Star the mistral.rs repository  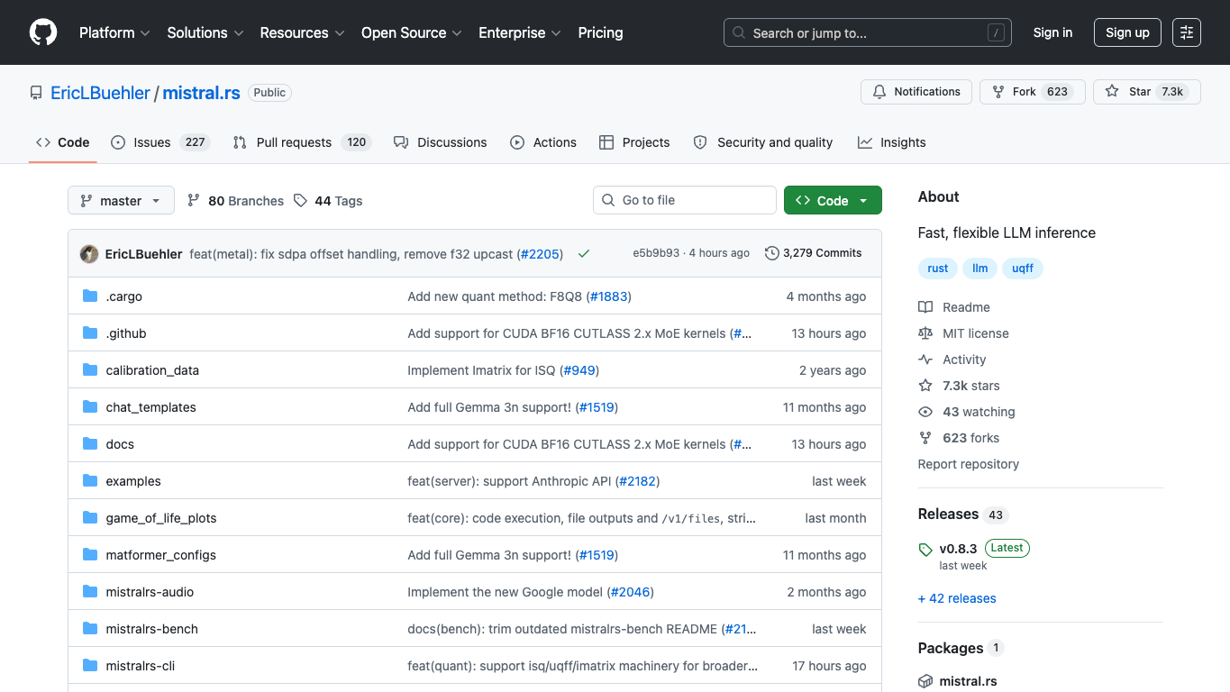(x=1147, y=92)
